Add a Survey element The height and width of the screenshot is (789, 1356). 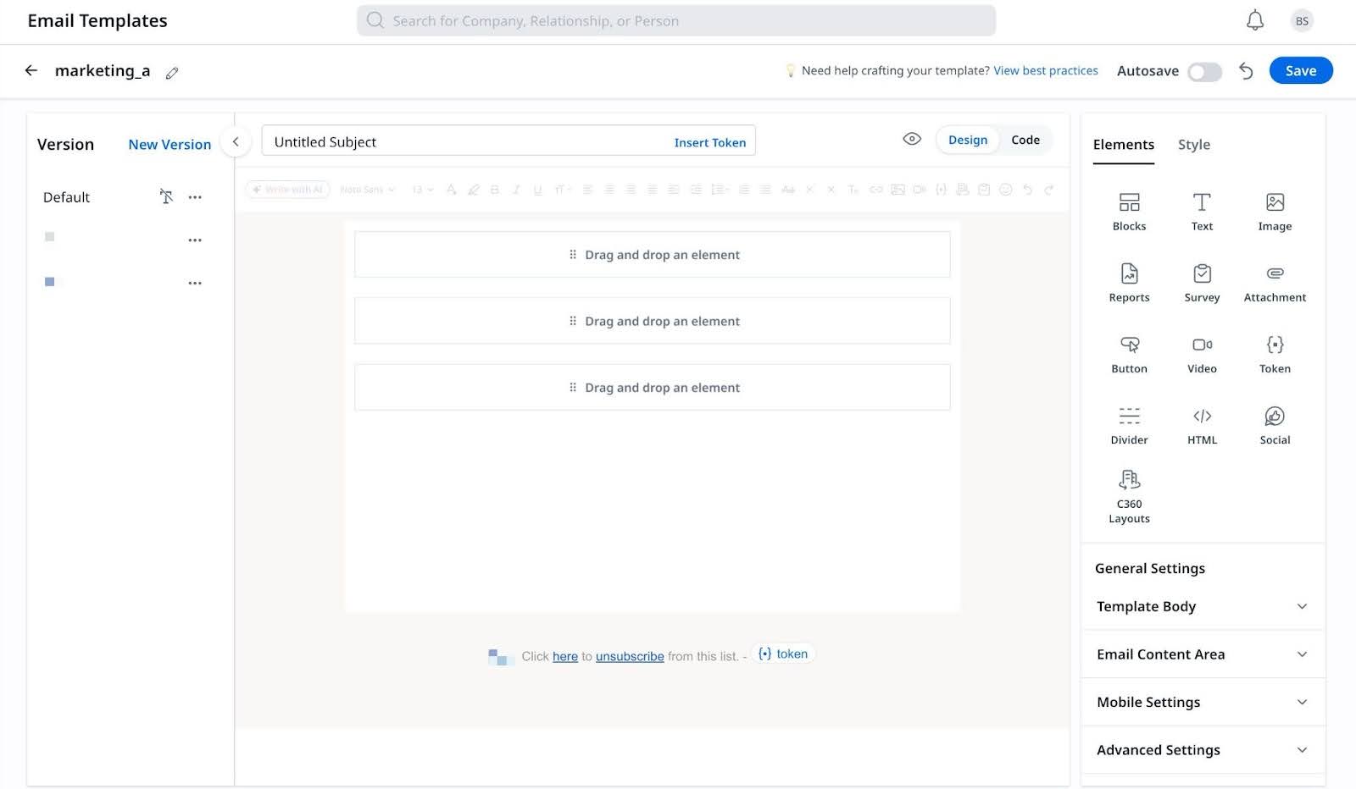(x=1202, y=282)
